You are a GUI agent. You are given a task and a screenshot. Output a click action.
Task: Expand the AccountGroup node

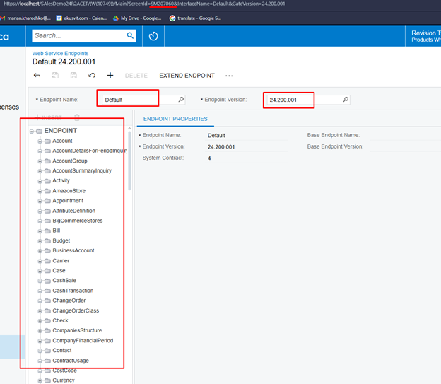pyautogui.click(x=40, y=161)
